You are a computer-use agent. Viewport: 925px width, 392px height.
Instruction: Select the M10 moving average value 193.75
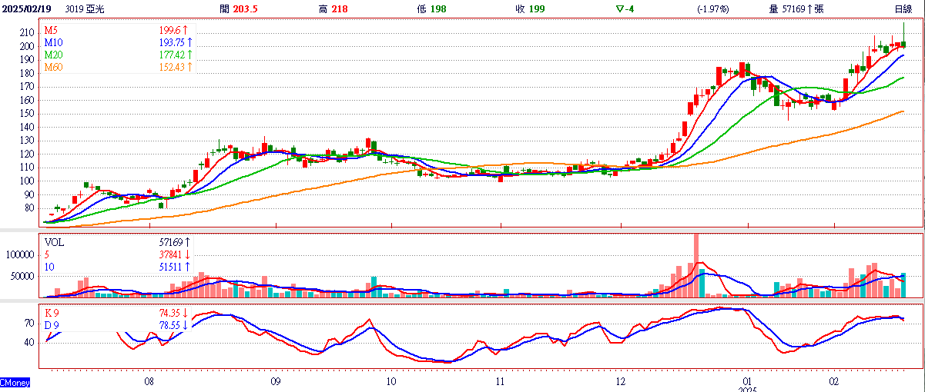(170, 42)
